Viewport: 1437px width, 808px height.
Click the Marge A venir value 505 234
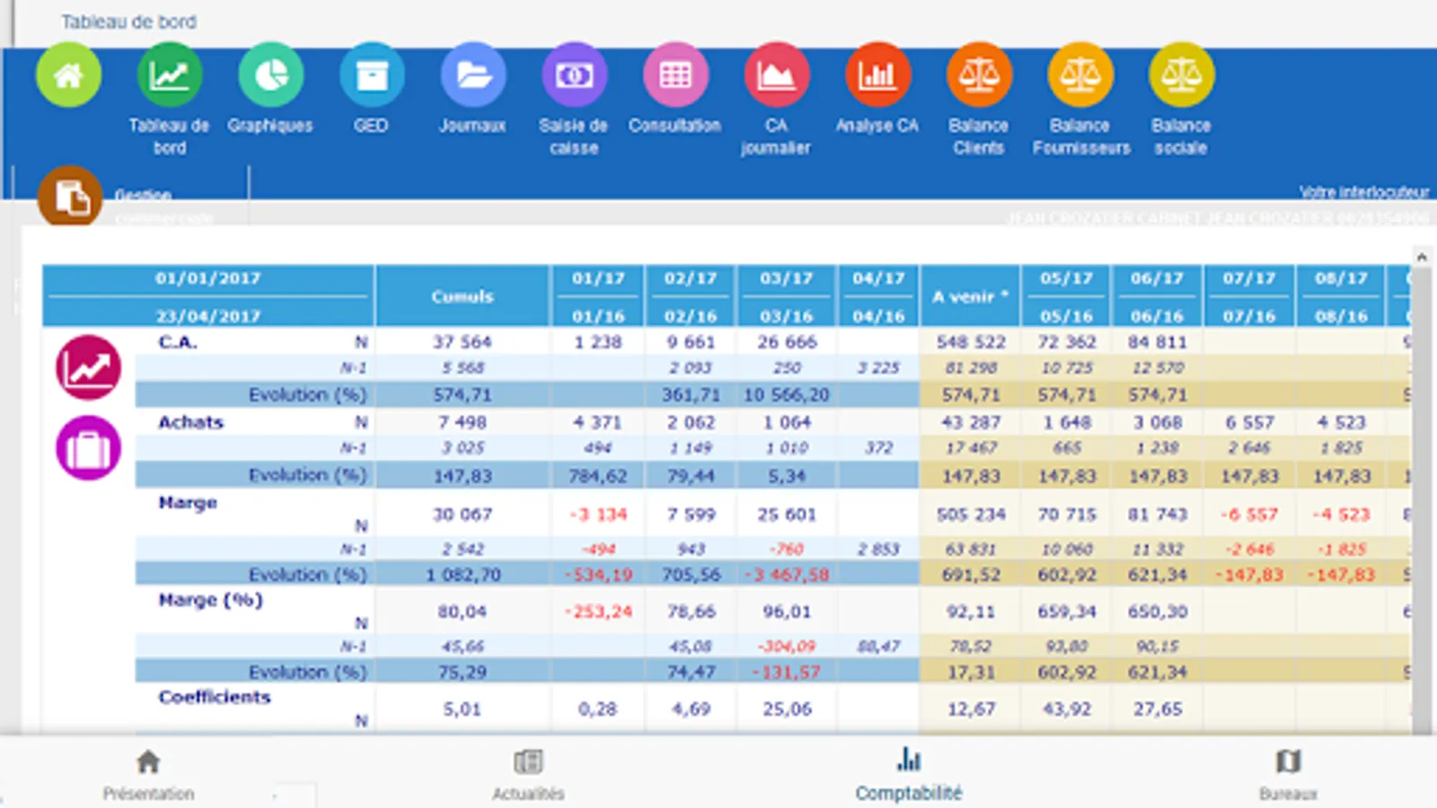pos(971,514)
